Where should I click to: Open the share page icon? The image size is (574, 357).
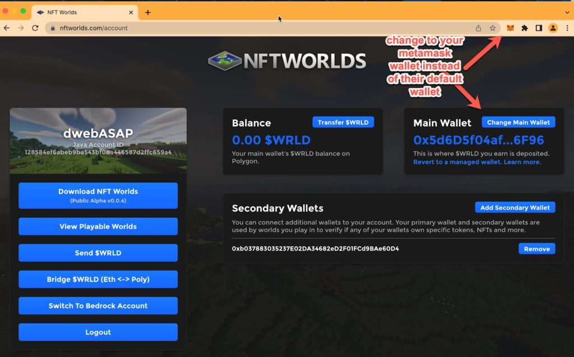tap(479, 28)
